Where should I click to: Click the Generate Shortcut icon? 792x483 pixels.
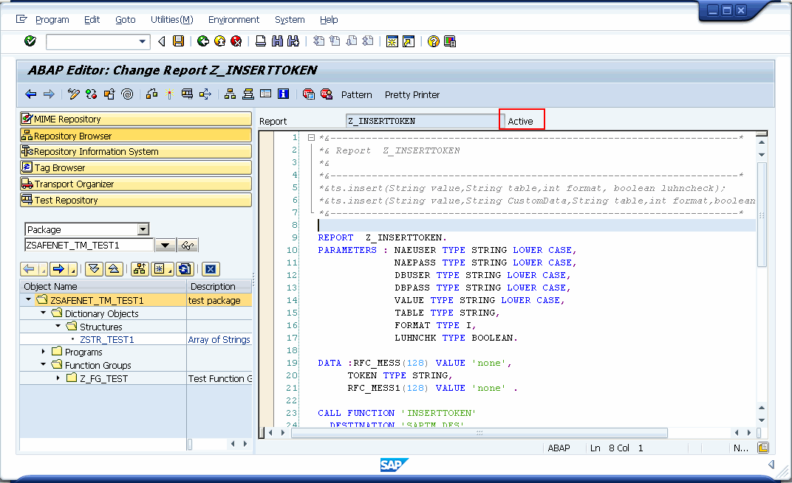click(x=408, y=41)
